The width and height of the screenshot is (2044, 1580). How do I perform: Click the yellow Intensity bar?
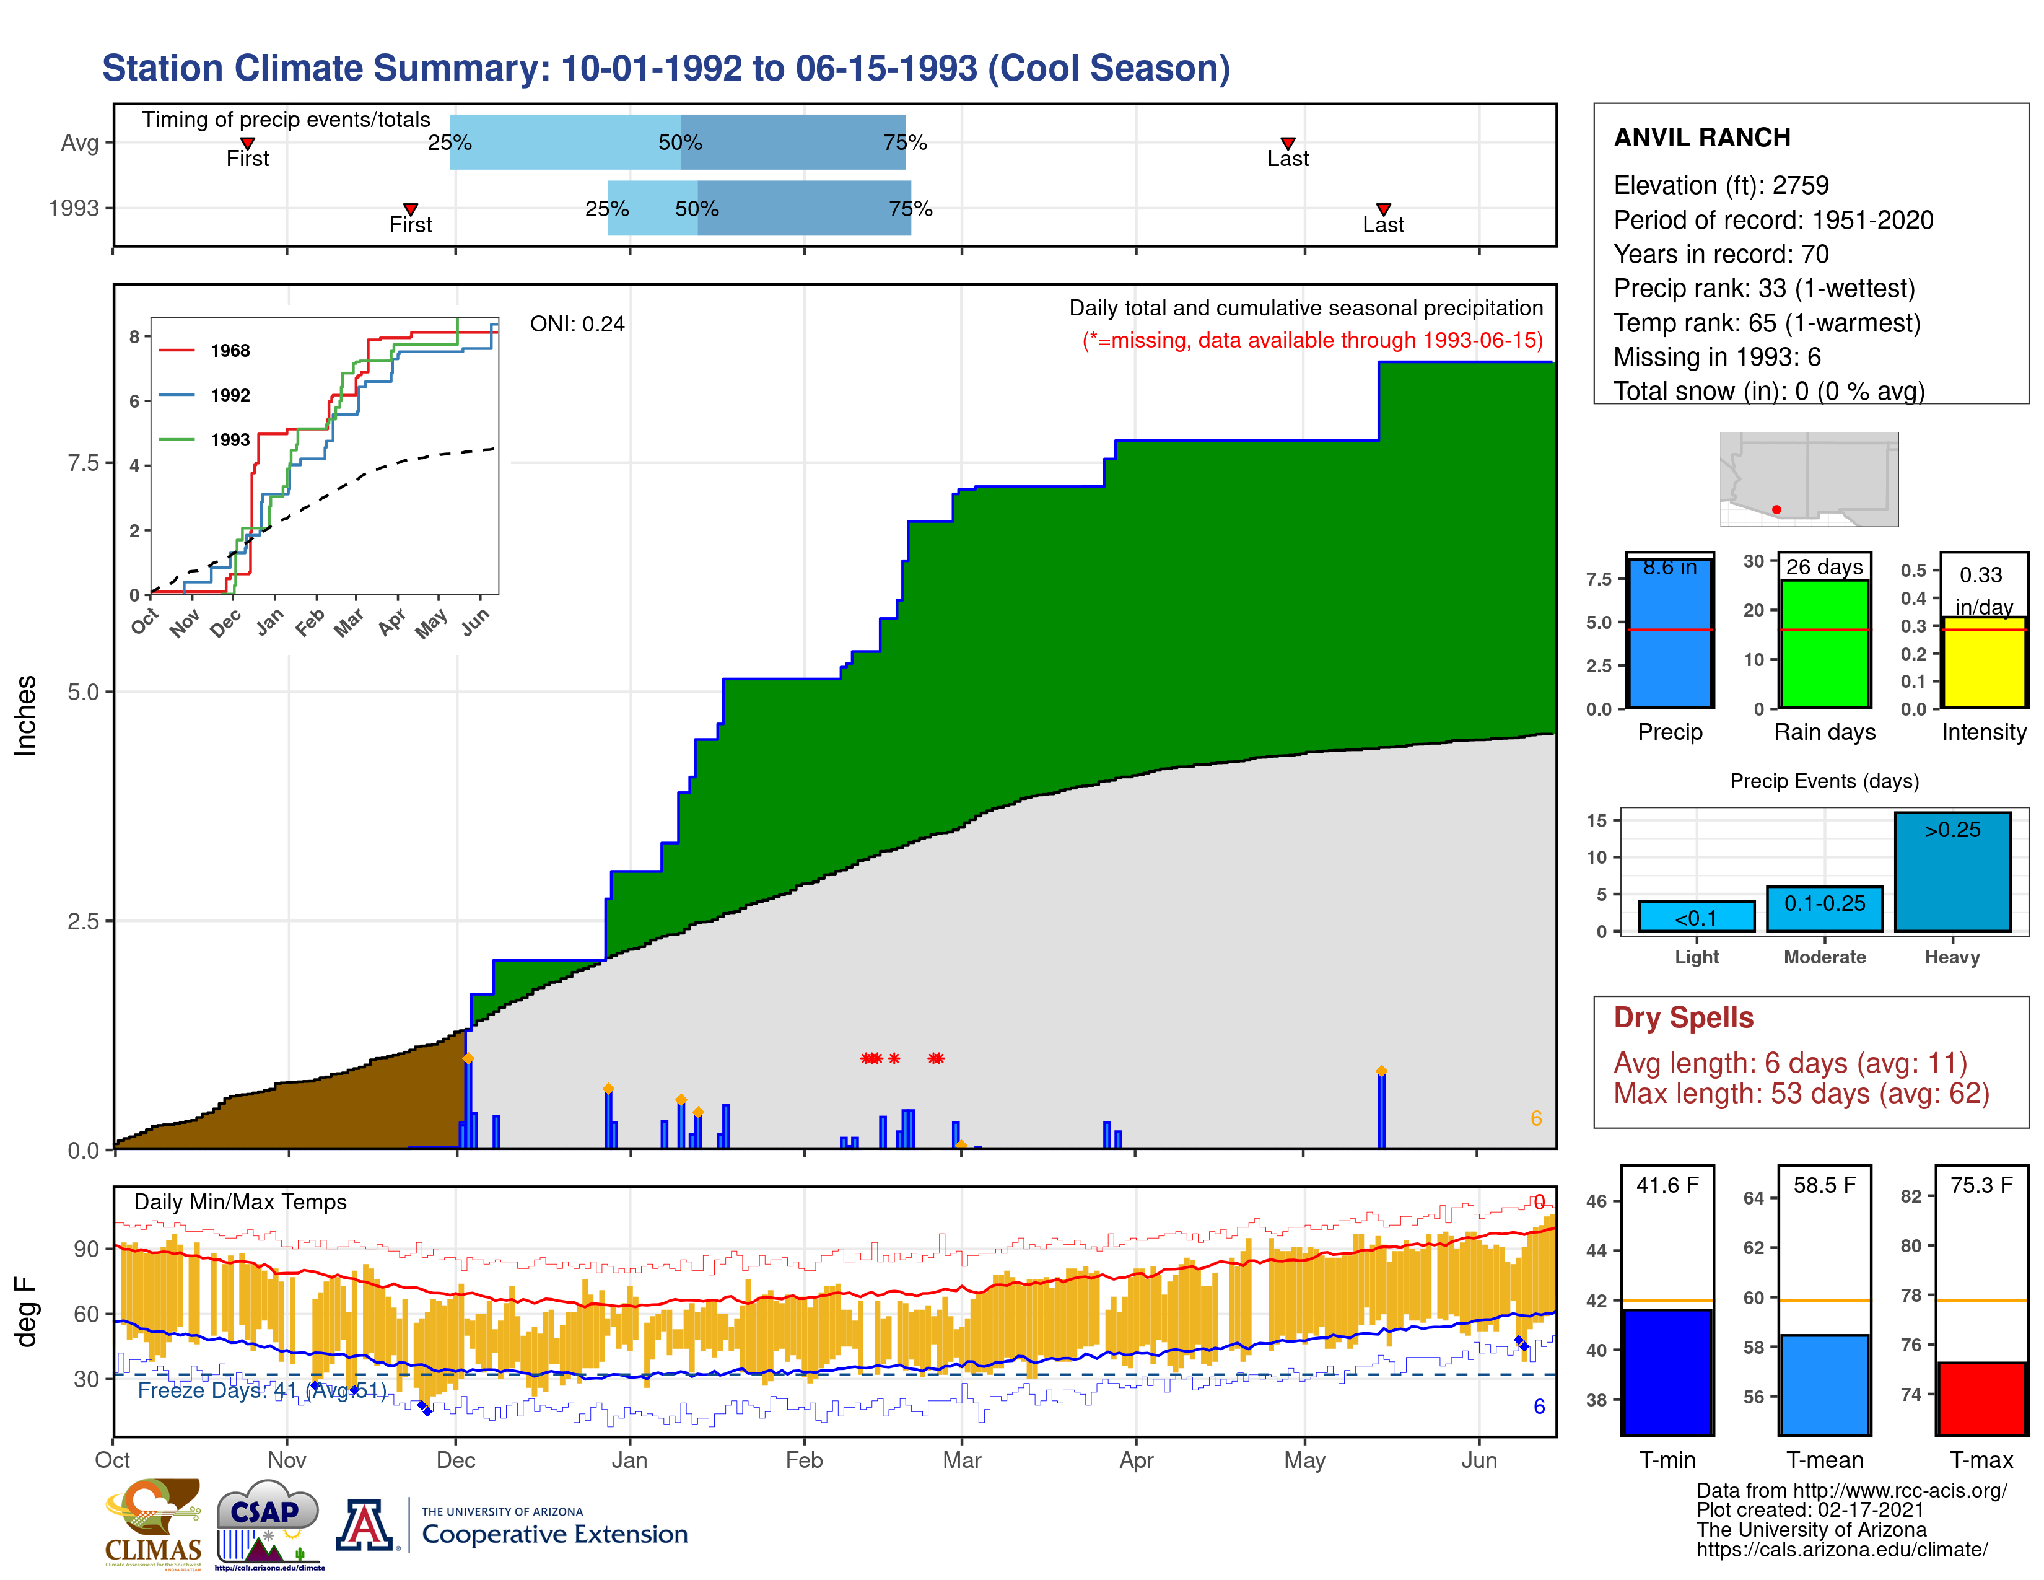tap(1983, 662)
